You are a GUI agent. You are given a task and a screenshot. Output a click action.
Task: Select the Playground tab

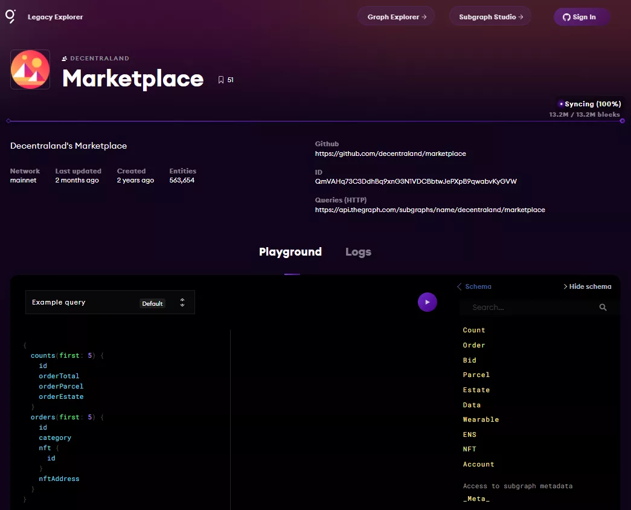point(290,252)
